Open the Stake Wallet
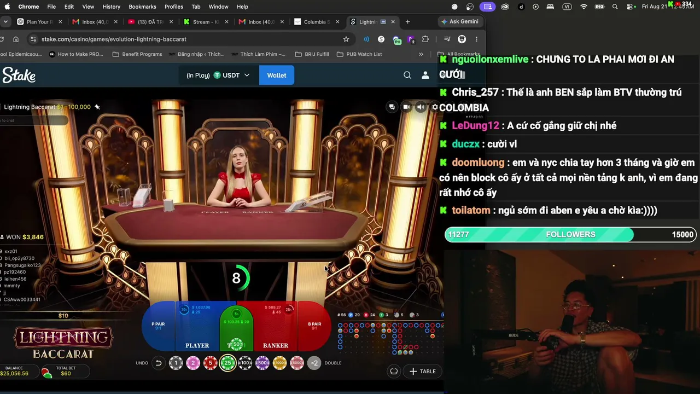The image size is (700, 394). 277,75
